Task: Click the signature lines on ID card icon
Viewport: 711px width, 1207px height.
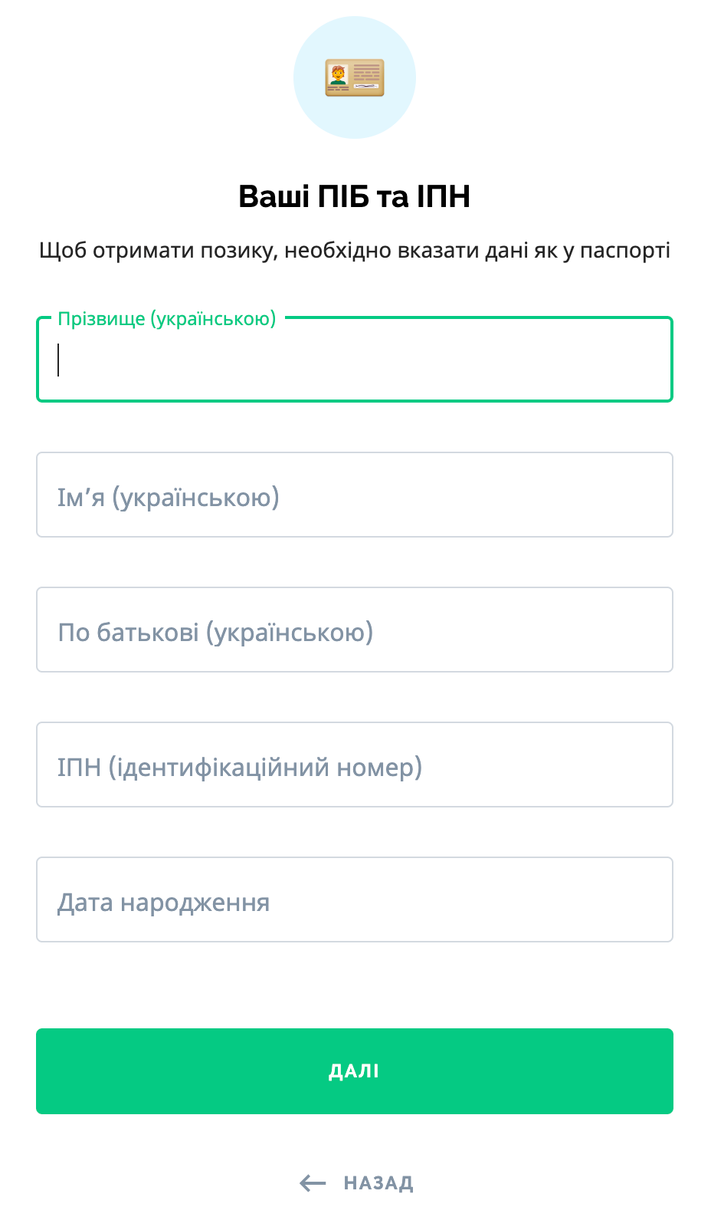Action: coord(365,87)
